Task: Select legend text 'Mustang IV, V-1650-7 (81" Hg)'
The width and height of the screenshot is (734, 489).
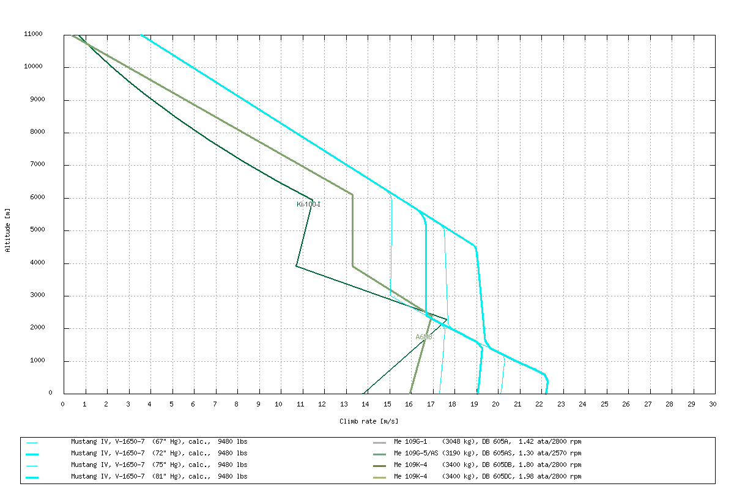Action: [x=127, y=476]
